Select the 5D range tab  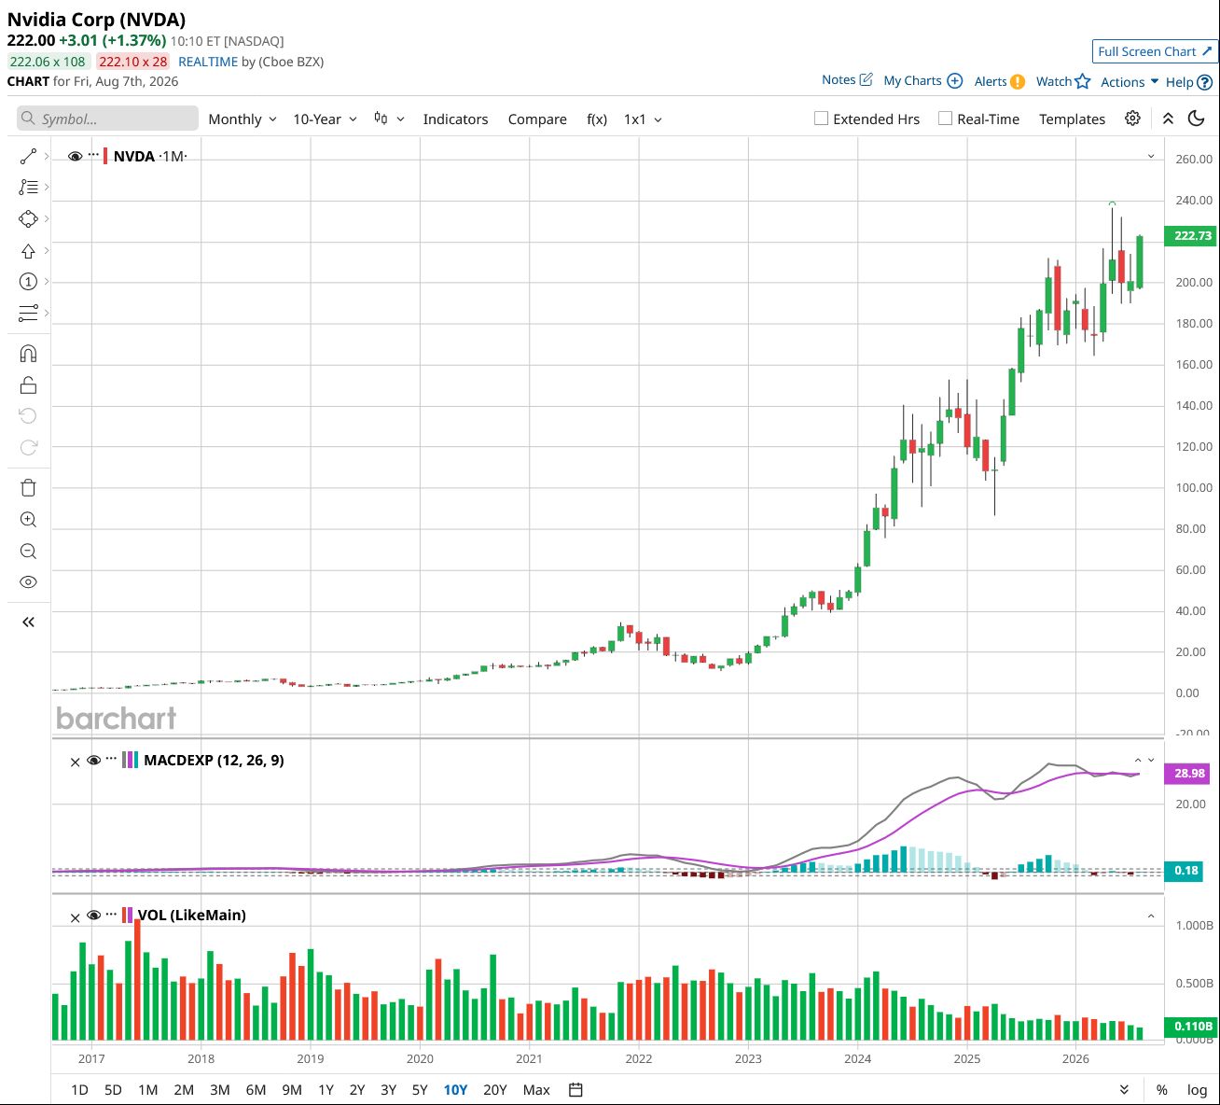(113, 1089)
